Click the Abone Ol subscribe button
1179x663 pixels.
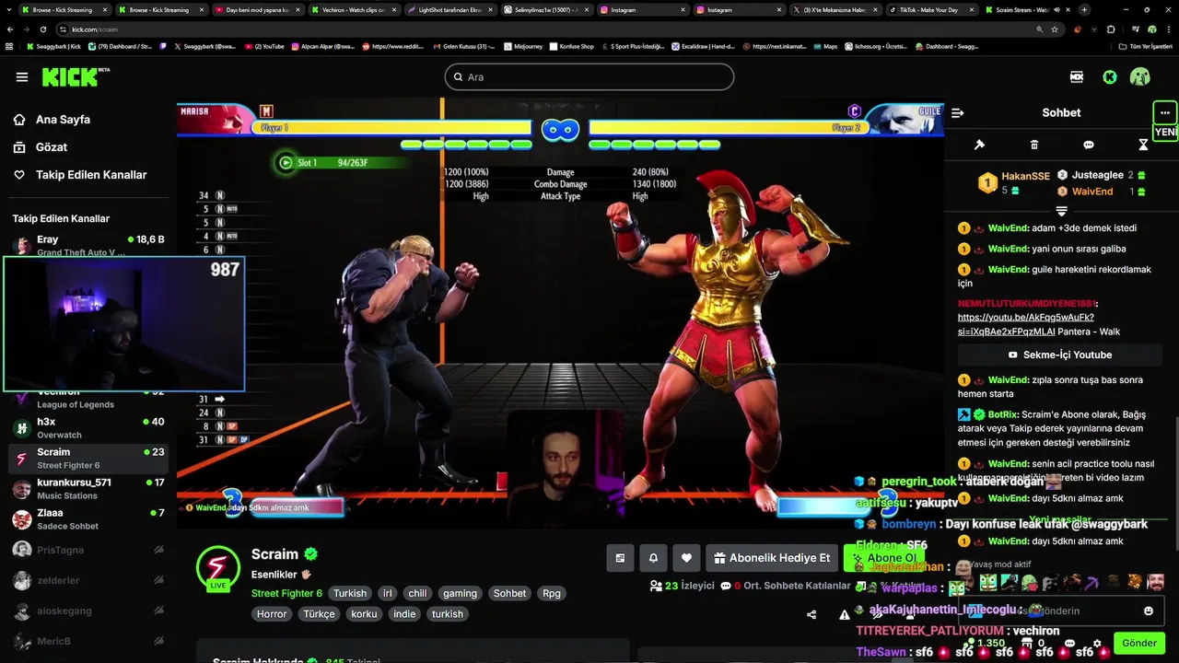[884, 558]
